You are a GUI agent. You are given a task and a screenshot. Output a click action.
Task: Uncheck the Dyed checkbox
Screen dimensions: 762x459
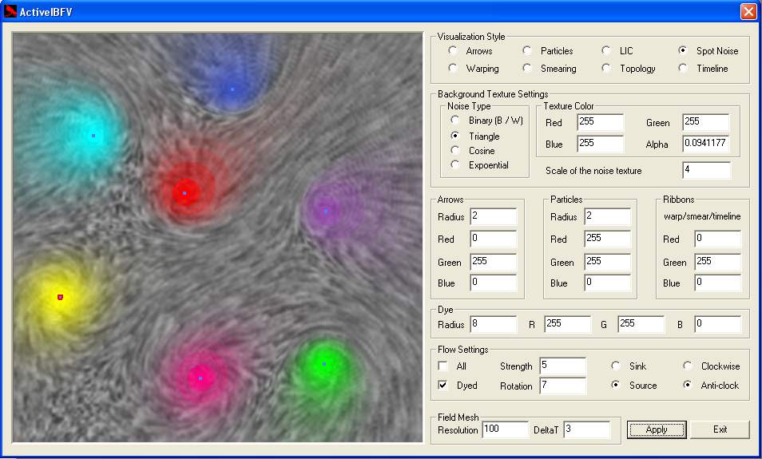[x=443, y=386]
